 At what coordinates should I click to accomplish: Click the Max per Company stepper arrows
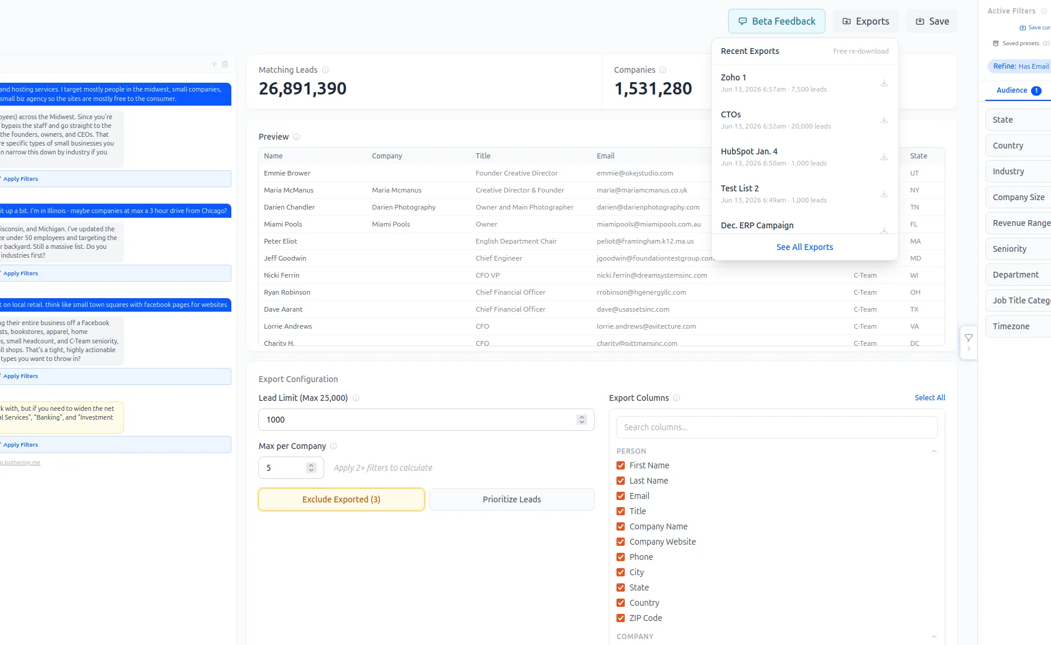click(311, 468)
